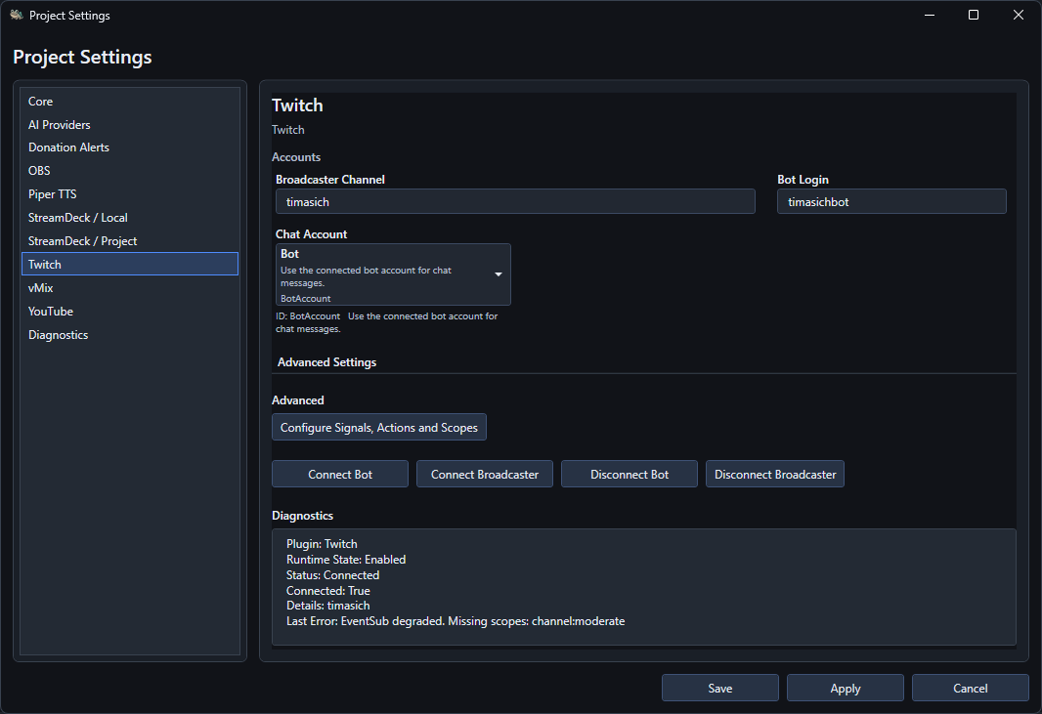Screen dimensions: 1042x714
Task: Click the Disconnect Bot button
Action: [x=630, y=475]
